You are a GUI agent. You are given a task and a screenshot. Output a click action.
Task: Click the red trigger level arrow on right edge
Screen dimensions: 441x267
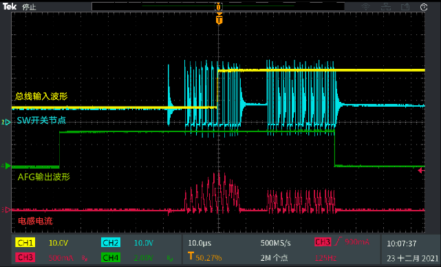[421, 170]
